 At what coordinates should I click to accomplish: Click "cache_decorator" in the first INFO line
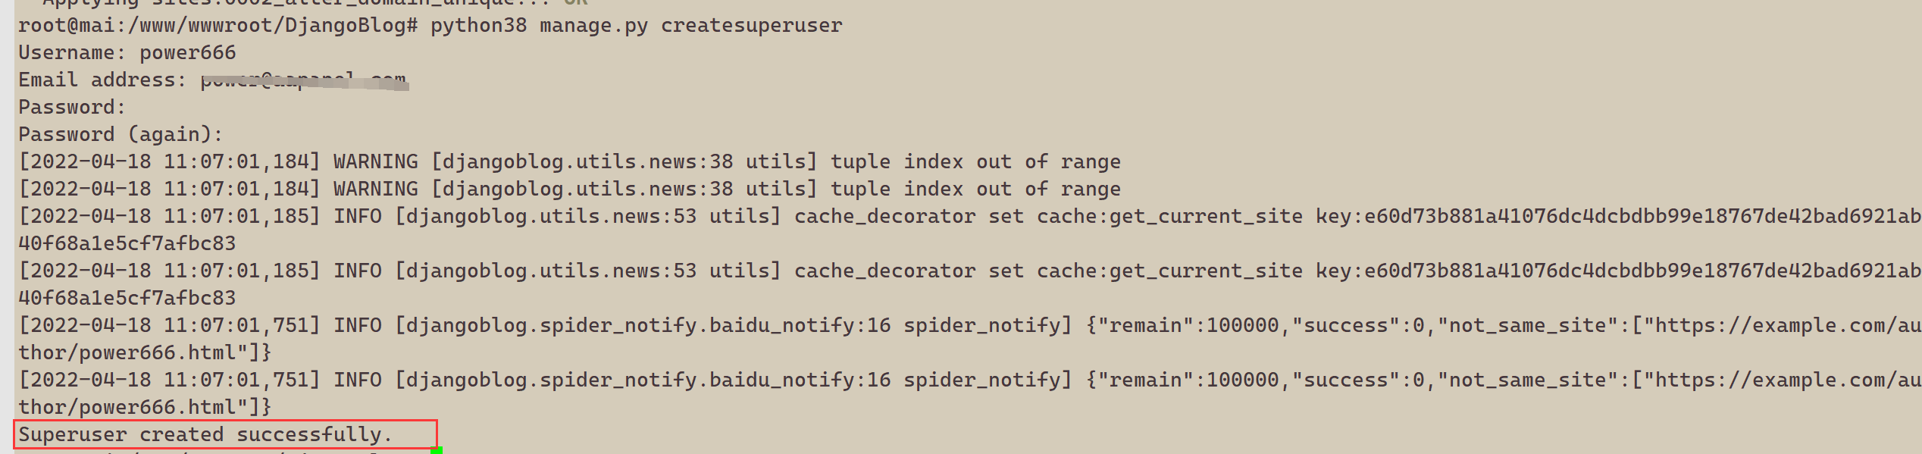pos(884,217)
